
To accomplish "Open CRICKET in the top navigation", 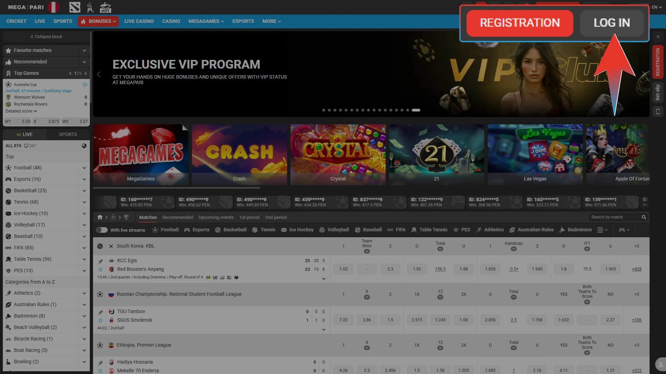I will [16, 21].
